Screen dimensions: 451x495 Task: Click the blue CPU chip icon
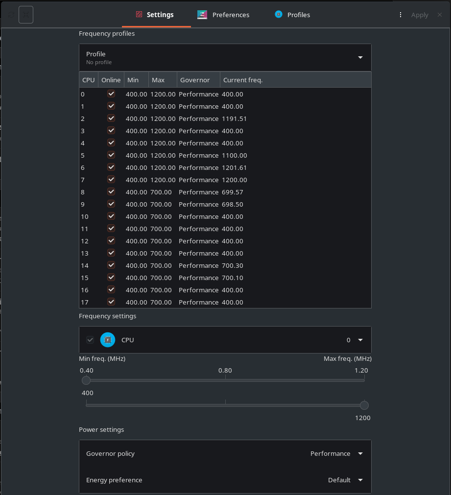[108, 340]
